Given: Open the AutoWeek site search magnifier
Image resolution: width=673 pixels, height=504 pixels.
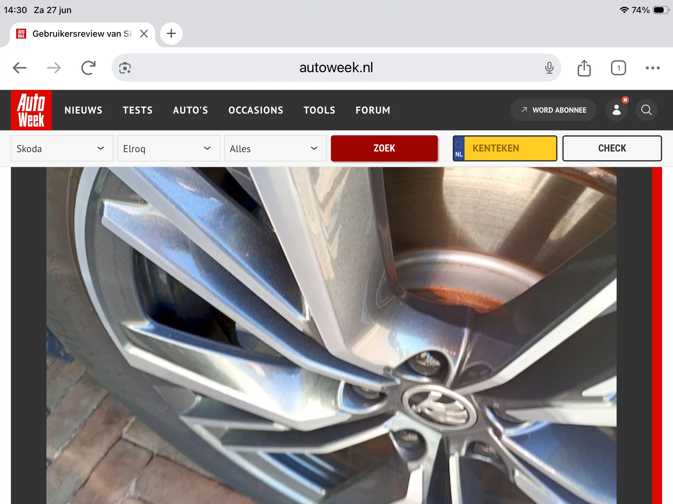Looking at the screenshot, I should 647,110.
